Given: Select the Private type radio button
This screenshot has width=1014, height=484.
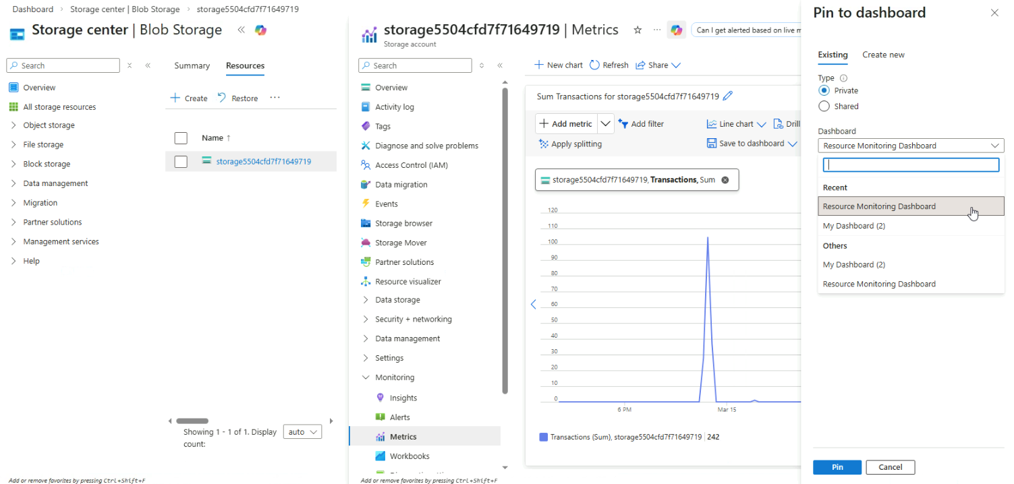Looking at the screenshot, I should click(824, 90).
